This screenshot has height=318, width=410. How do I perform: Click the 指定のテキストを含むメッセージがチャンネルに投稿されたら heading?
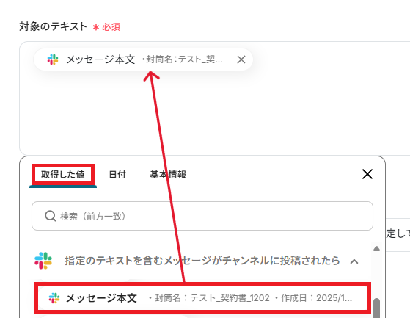[202, 261]
